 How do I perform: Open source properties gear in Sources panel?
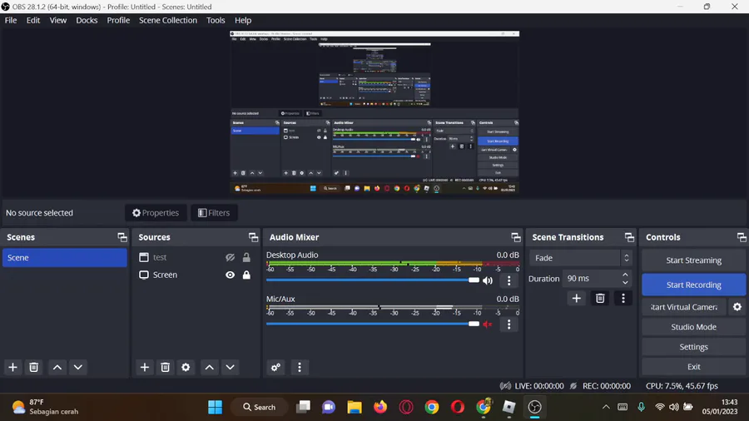[186, 367]
